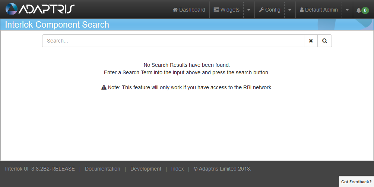Clear the search with the X button
This screenshot has height=187, width=374.
[x=311, y=41]
